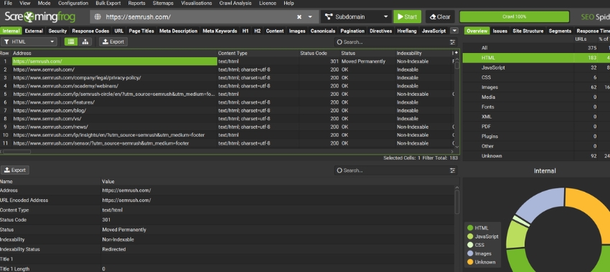Select the Images row in Overview
Screen dimensions: 610x272
[536, 87]
